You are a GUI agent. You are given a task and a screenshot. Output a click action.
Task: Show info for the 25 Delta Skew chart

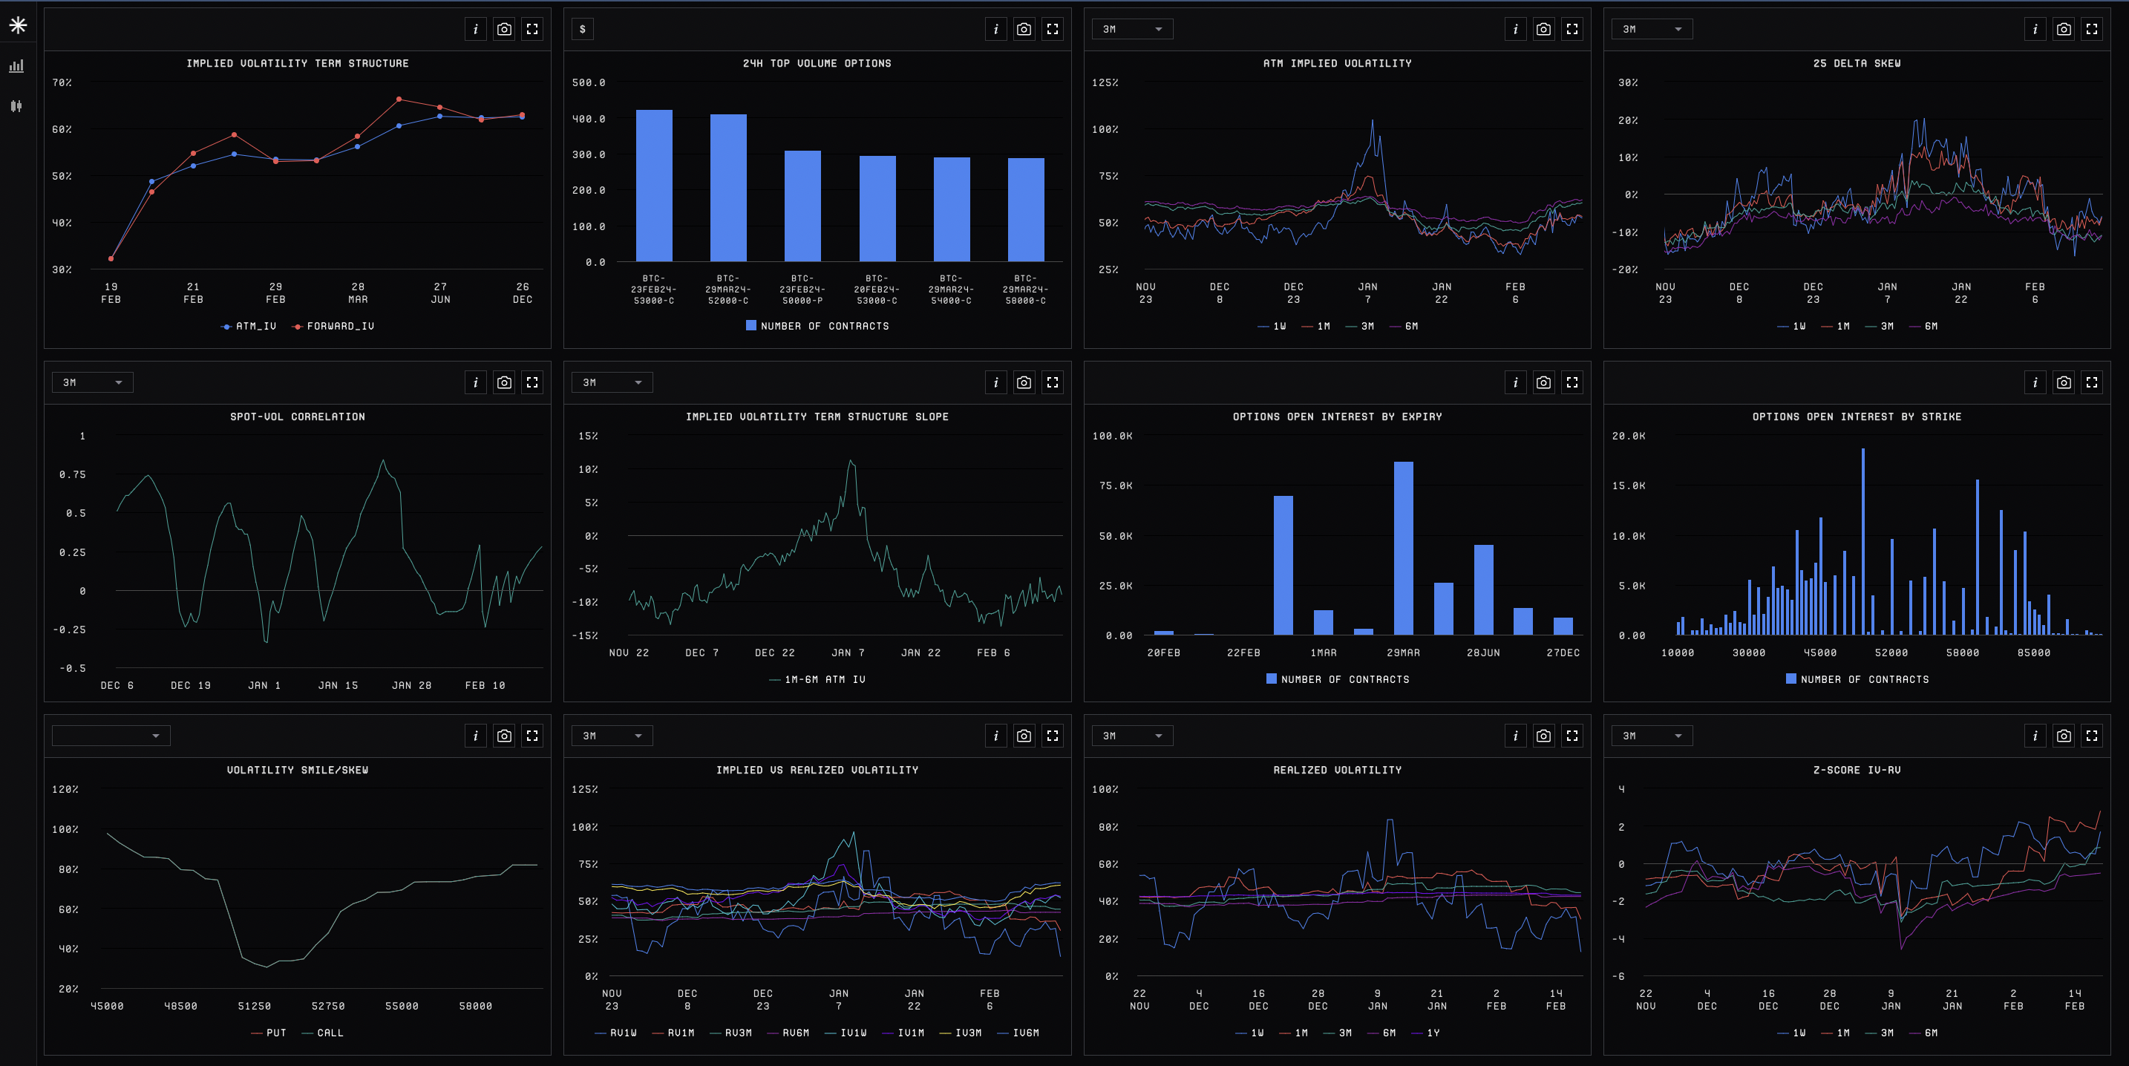tap(2035, 29)
